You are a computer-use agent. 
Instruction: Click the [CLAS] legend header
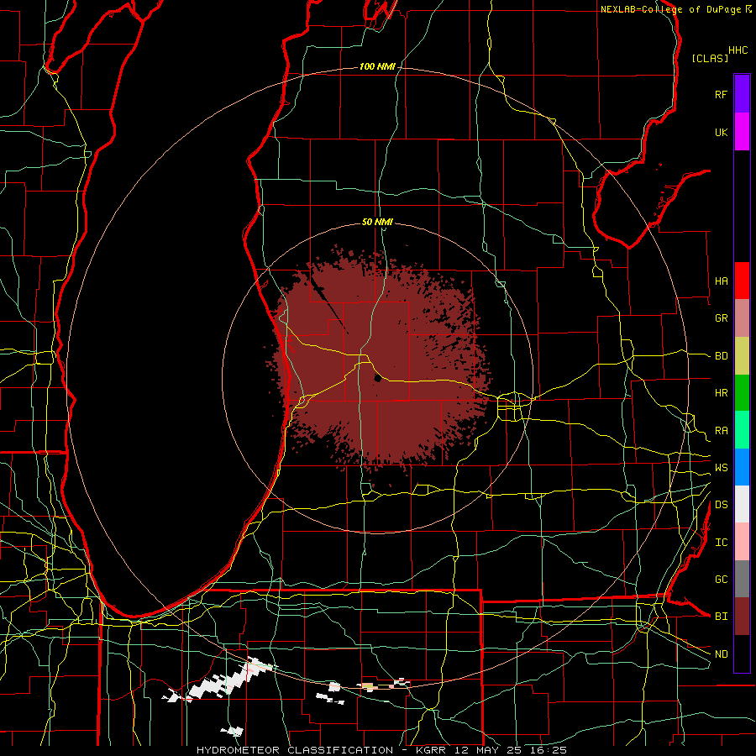[x=710, y=58]
